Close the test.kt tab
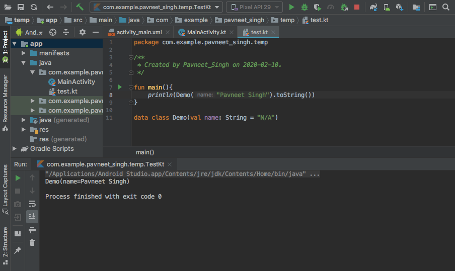Viewport: 455px width, 271px height. [x=273, y=32]
